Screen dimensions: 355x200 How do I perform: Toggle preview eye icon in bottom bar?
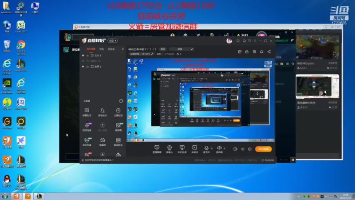pyautogui.click(x=242, y=149)
